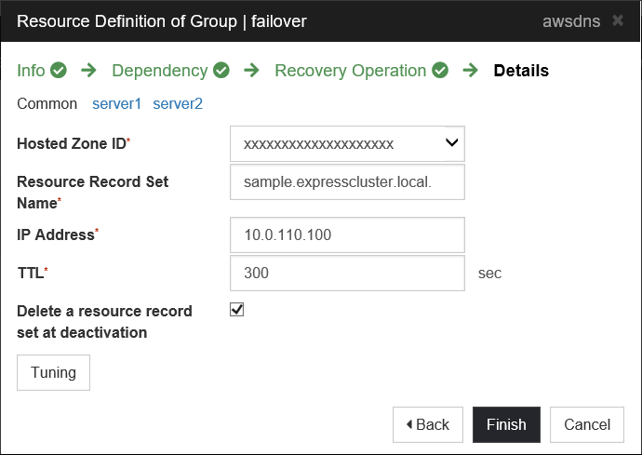
Task: Open the server2 tab
Action: [177, 104]
